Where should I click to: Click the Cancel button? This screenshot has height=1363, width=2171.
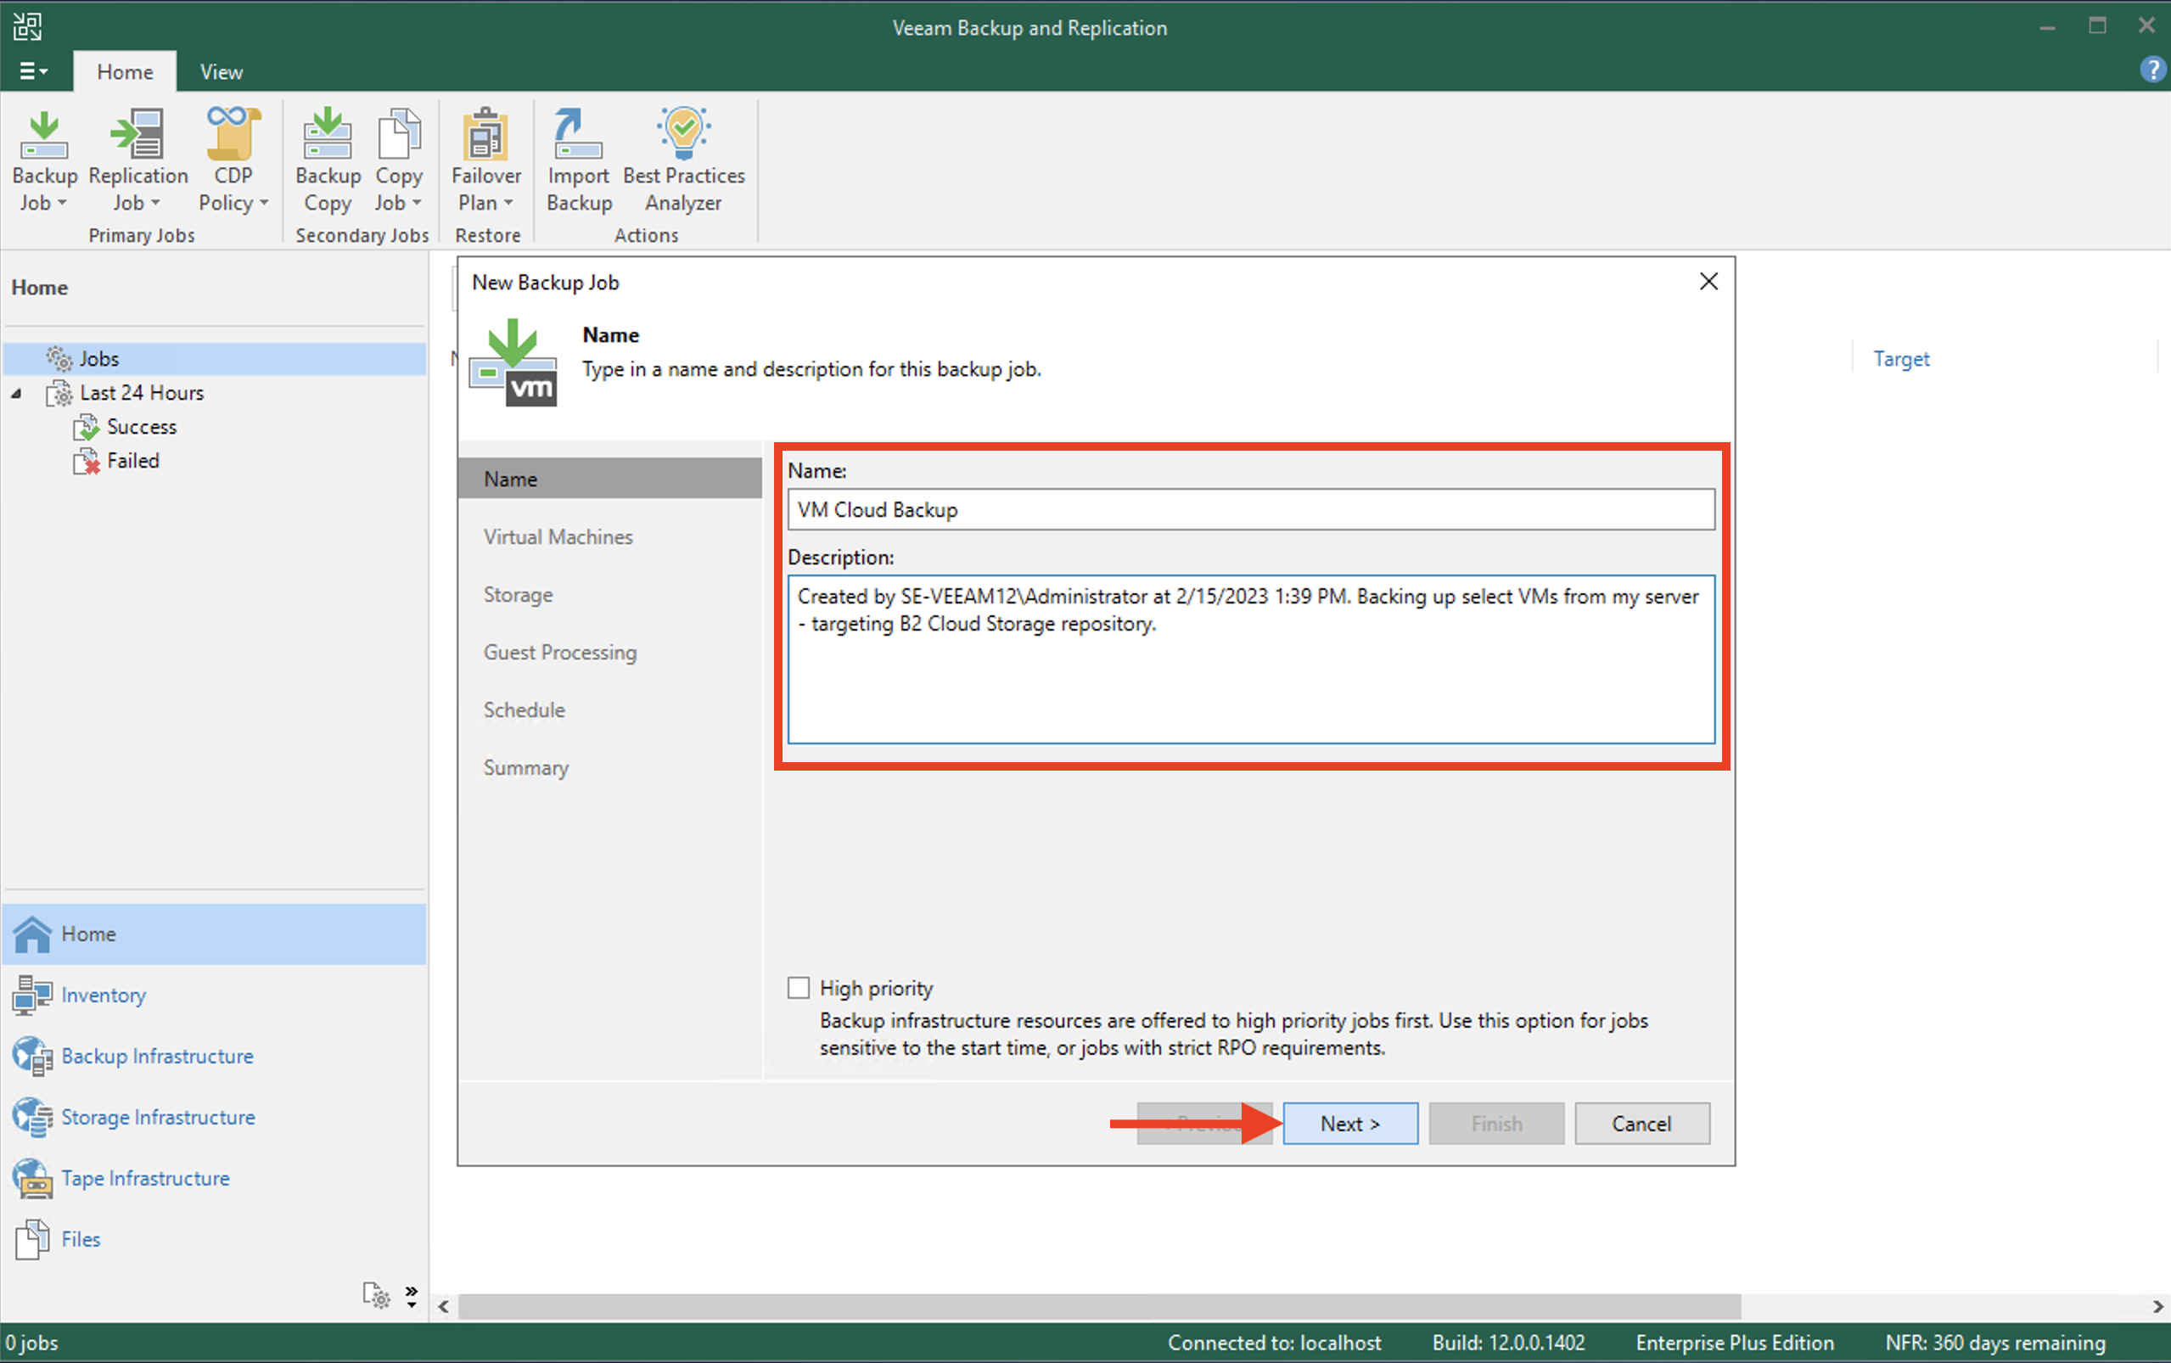pos(1642,1125)
